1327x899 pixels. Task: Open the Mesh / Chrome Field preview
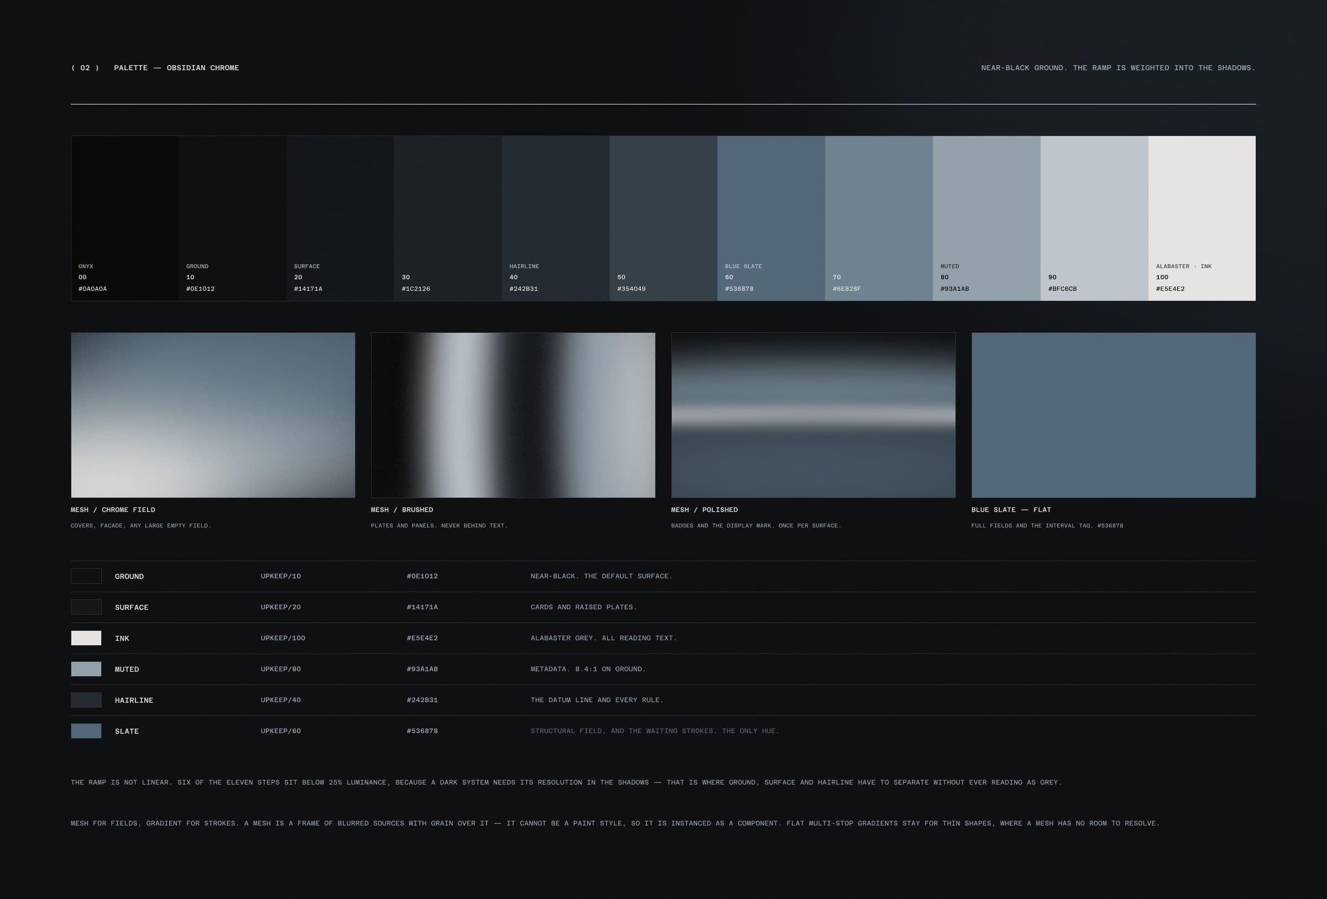click(213, 415)
